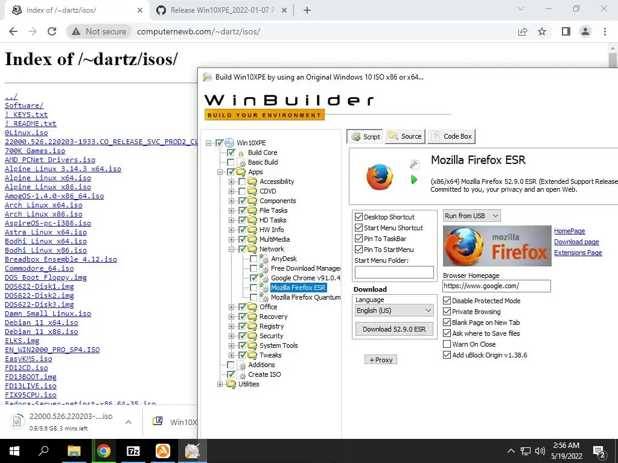Open download item chevron menu for 22000 iso
This screenshot has width=618, height=463.
(129, 422)
